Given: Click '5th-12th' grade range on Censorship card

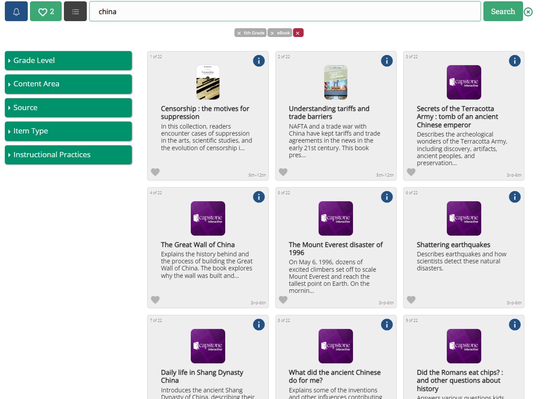Looking at the screenshot, I should point(257,175).
